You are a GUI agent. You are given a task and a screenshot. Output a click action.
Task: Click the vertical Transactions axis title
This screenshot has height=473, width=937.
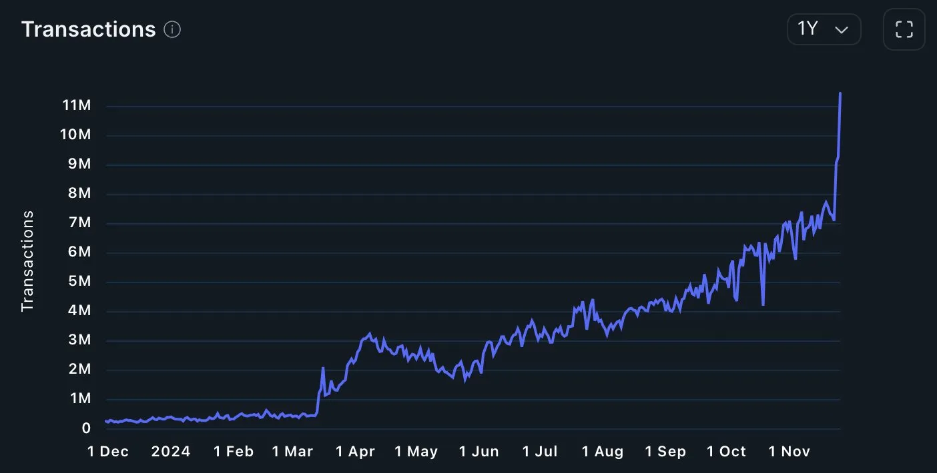27,261
